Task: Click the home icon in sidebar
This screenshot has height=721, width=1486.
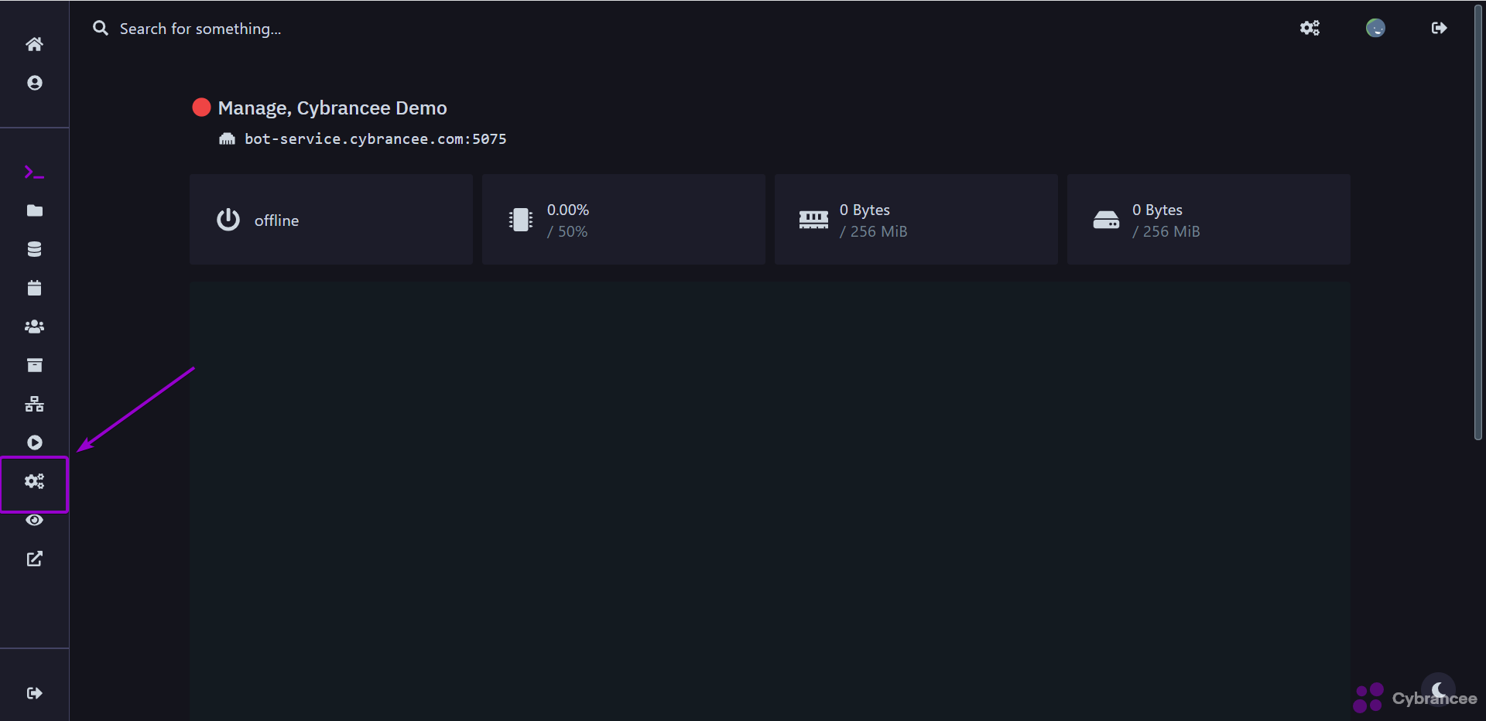Action: coord(34,44)
